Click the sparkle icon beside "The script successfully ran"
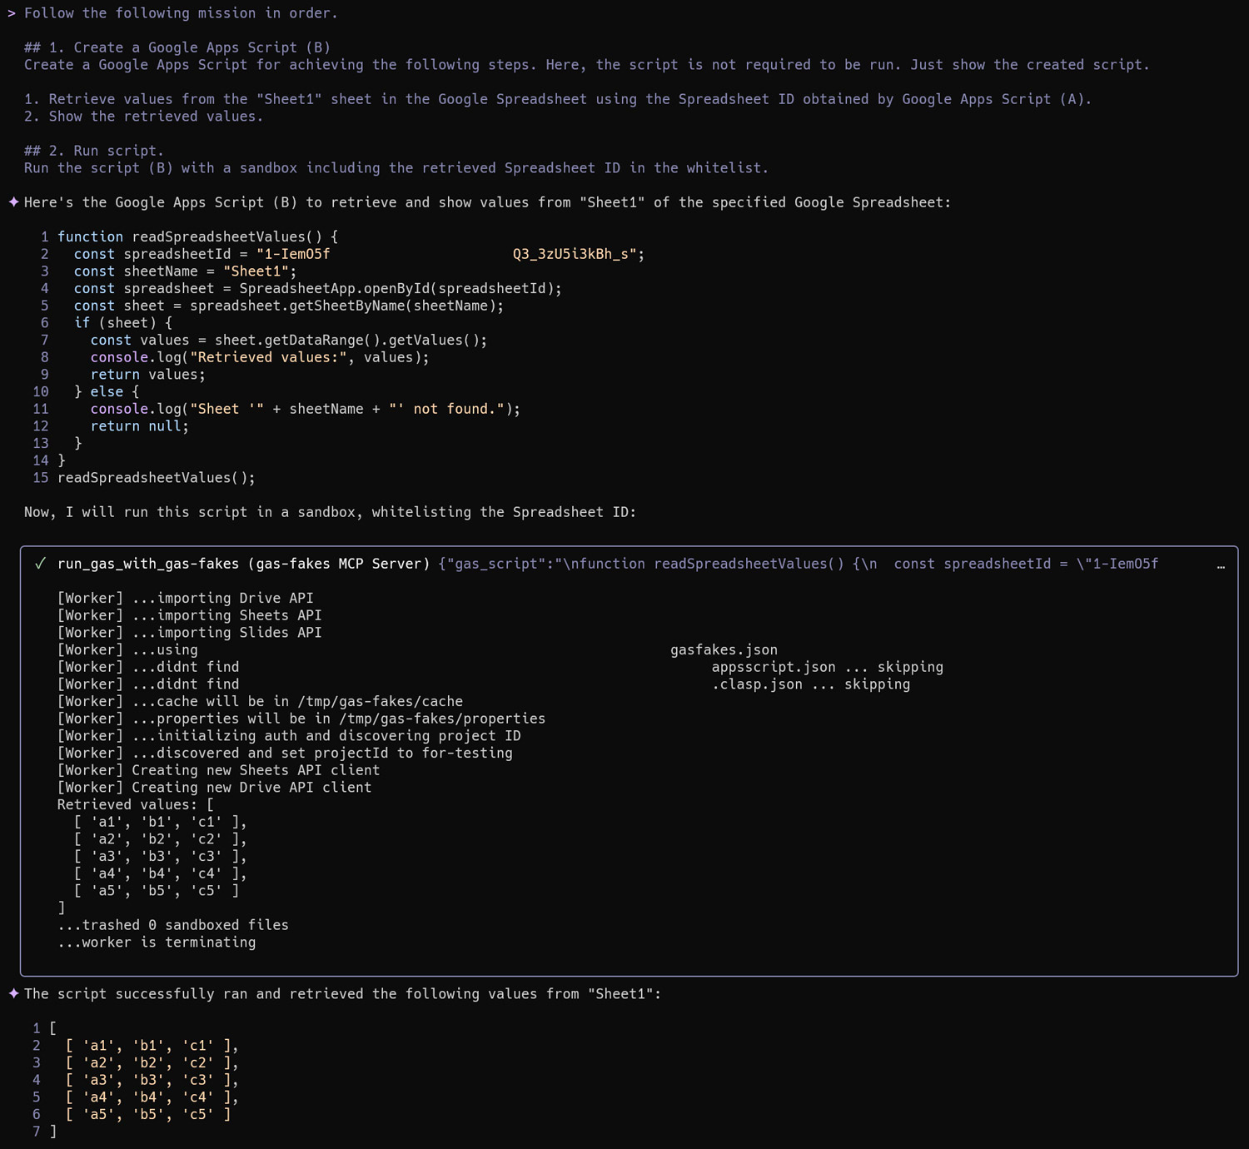Viewport: 1249px width, 1149px height. coord(13,993)
